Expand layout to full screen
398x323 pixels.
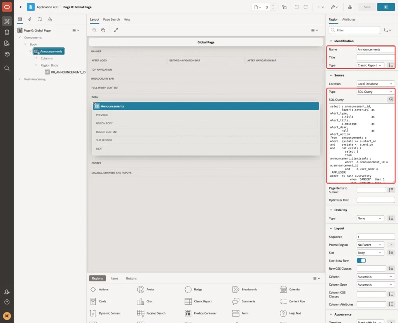(116, 30)
